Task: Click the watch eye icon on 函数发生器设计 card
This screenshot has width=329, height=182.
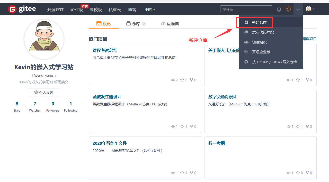Action: click(173, 126)
